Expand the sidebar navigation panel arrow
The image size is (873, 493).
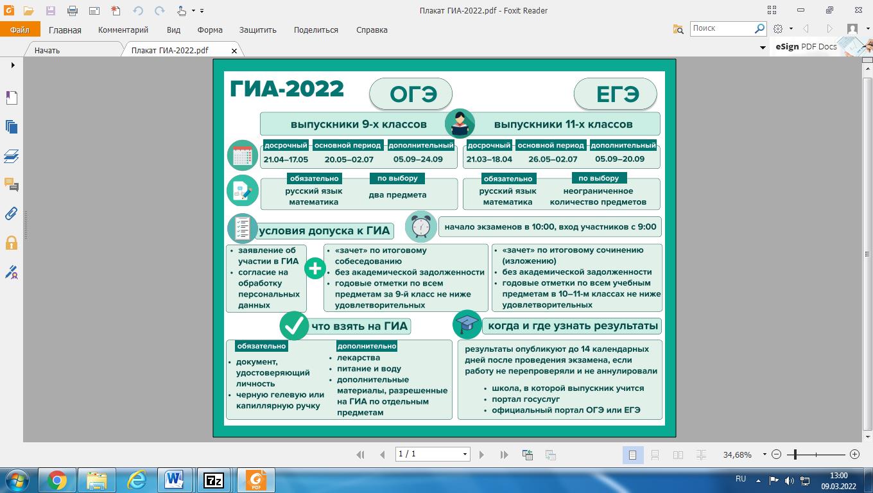coord(12,65)
